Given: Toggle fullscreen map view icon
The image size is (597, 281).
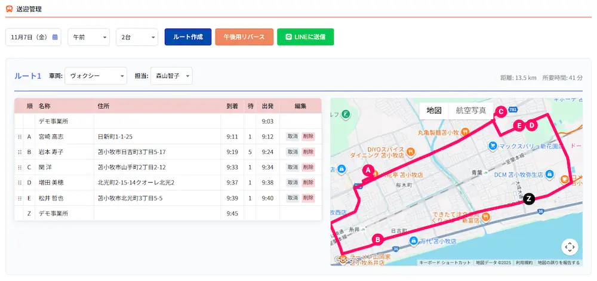Looking at the screenshot, I should tap(570, 247).
